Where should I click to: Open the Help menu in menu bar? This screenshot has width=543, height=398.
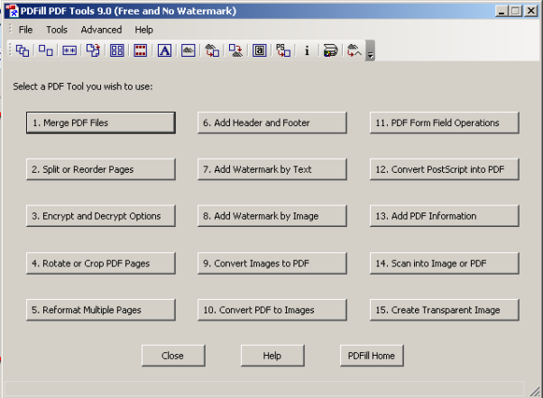click(143, 30)
